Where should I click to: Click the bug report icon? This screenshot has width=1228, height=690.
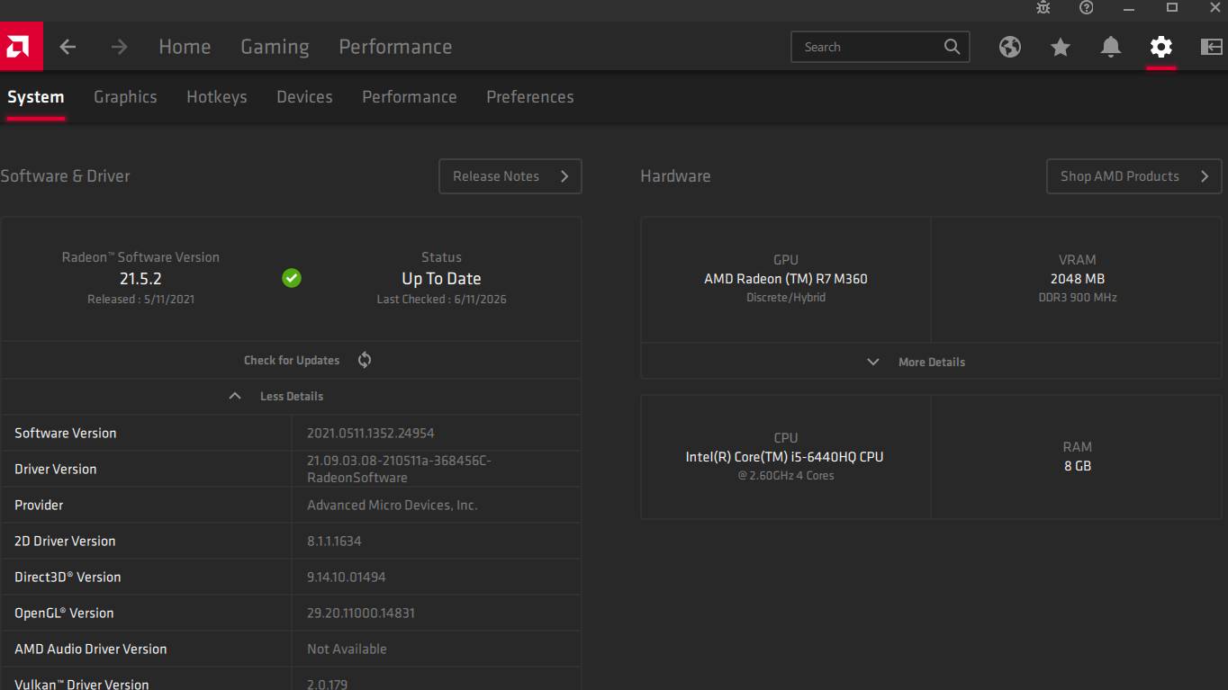pos(1043,7)
